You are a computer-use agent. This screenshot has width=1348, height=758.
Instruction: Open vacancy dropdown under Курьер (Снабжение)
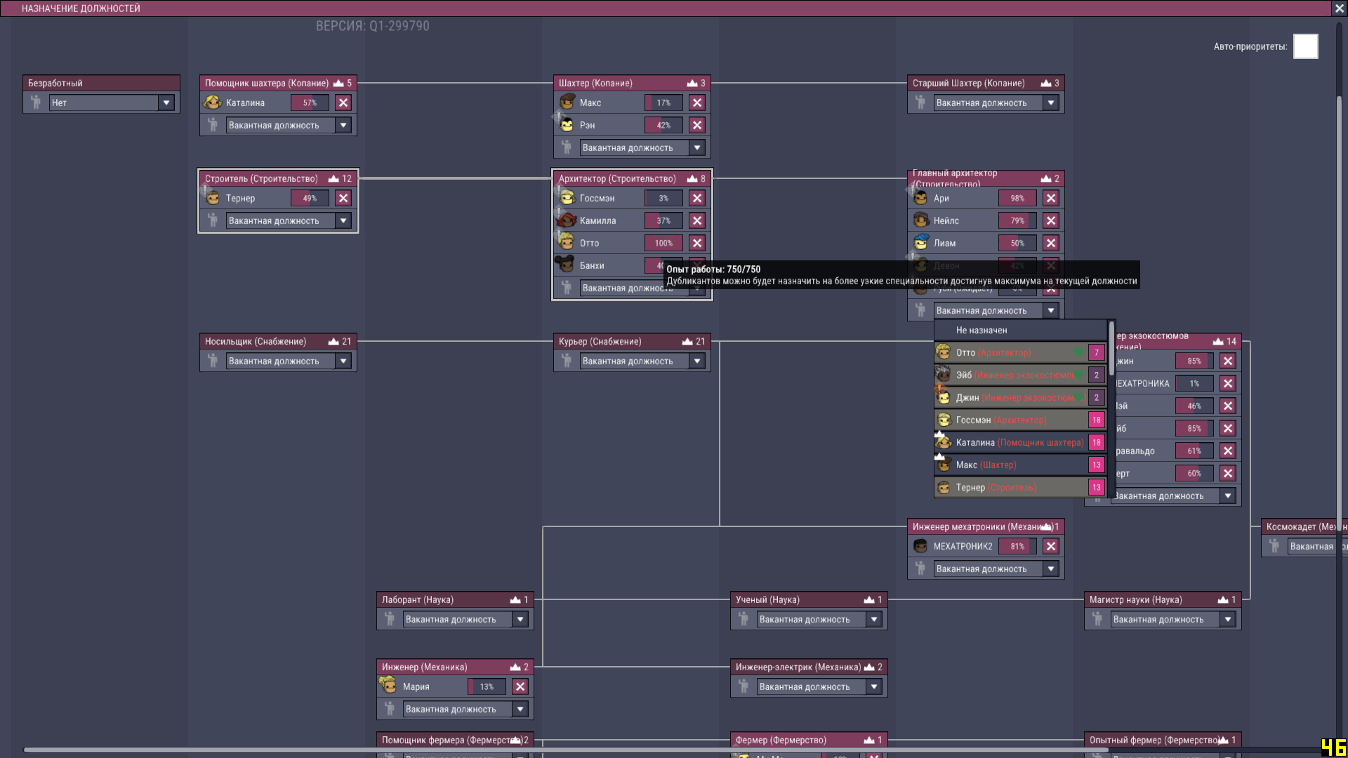pyautogui.click(x=696, y=361)
